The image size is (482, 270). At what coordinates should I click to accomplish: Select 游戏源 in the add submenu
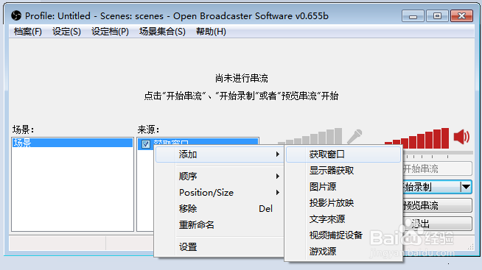click(343, 252)
